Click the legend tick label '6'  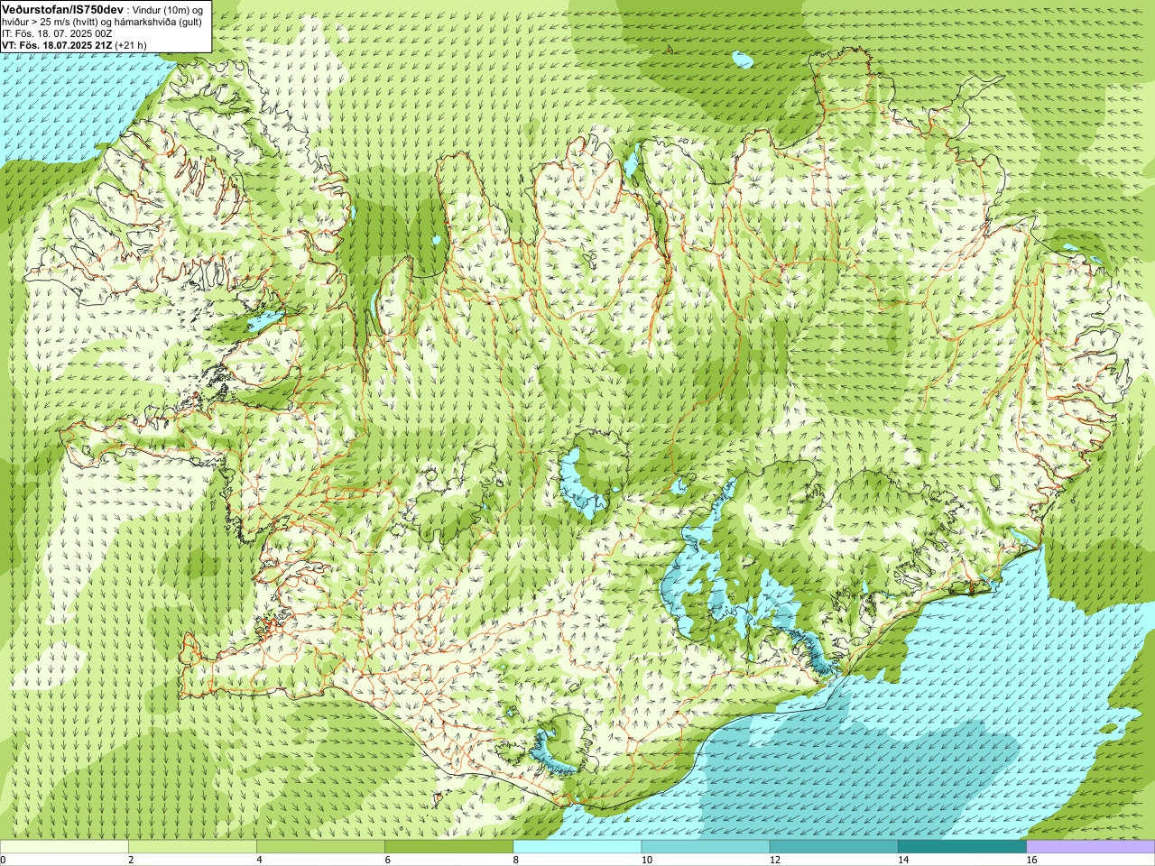coord(387,860)
